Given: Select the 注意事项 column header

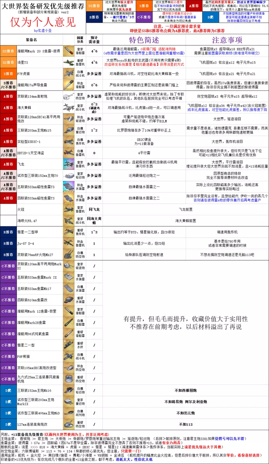Looking at the screenshot, I should click(227, 40).
